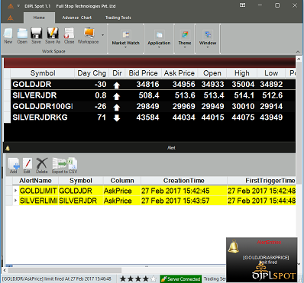Click the CreationTime column header
The height and width of the screenshot is (283, 304).
pyautogui.click(x=183, y=181)
